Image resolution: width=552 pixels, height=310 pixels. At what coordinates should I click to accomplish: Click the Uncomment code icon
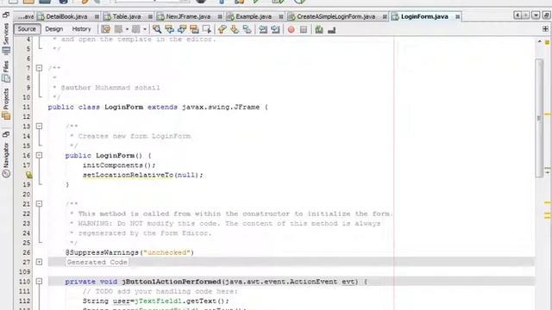point(331,29)
